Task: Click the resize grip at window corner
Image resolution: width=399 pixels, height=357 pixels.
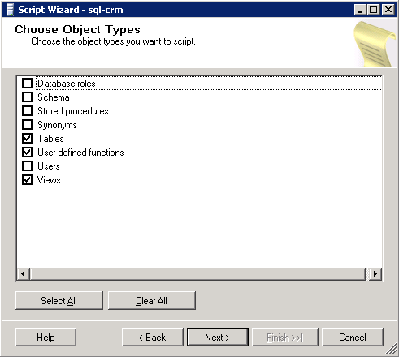Action: pos(391,349)
